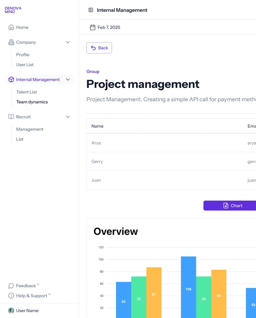Click the download icon inside the Chart button
Viewport: 256px width, 318px height.
click(225, 206)
